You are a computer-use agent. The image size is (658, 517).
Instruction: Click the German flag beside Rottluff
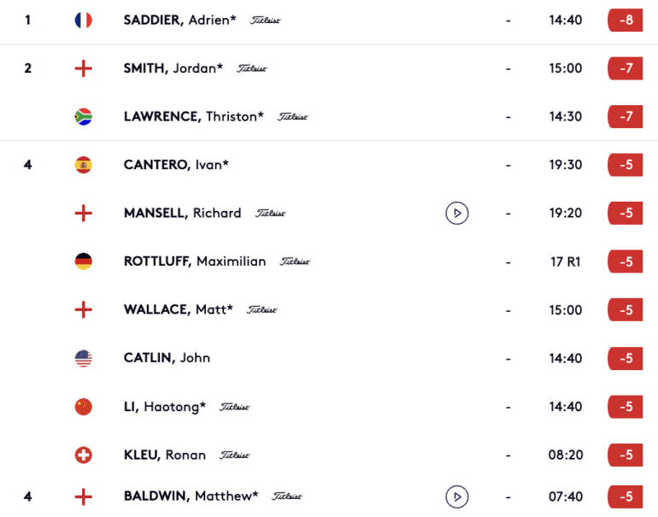pyautogui.click(x=84, y=261)
